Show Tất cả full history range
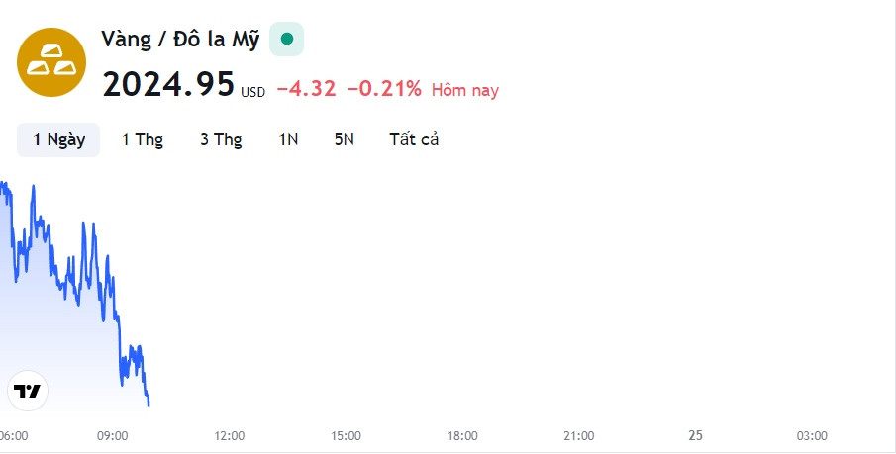 click(414, 139)
